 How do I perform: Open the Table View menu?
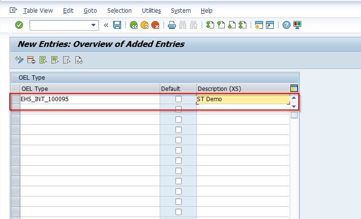click(x=38, y=11)
